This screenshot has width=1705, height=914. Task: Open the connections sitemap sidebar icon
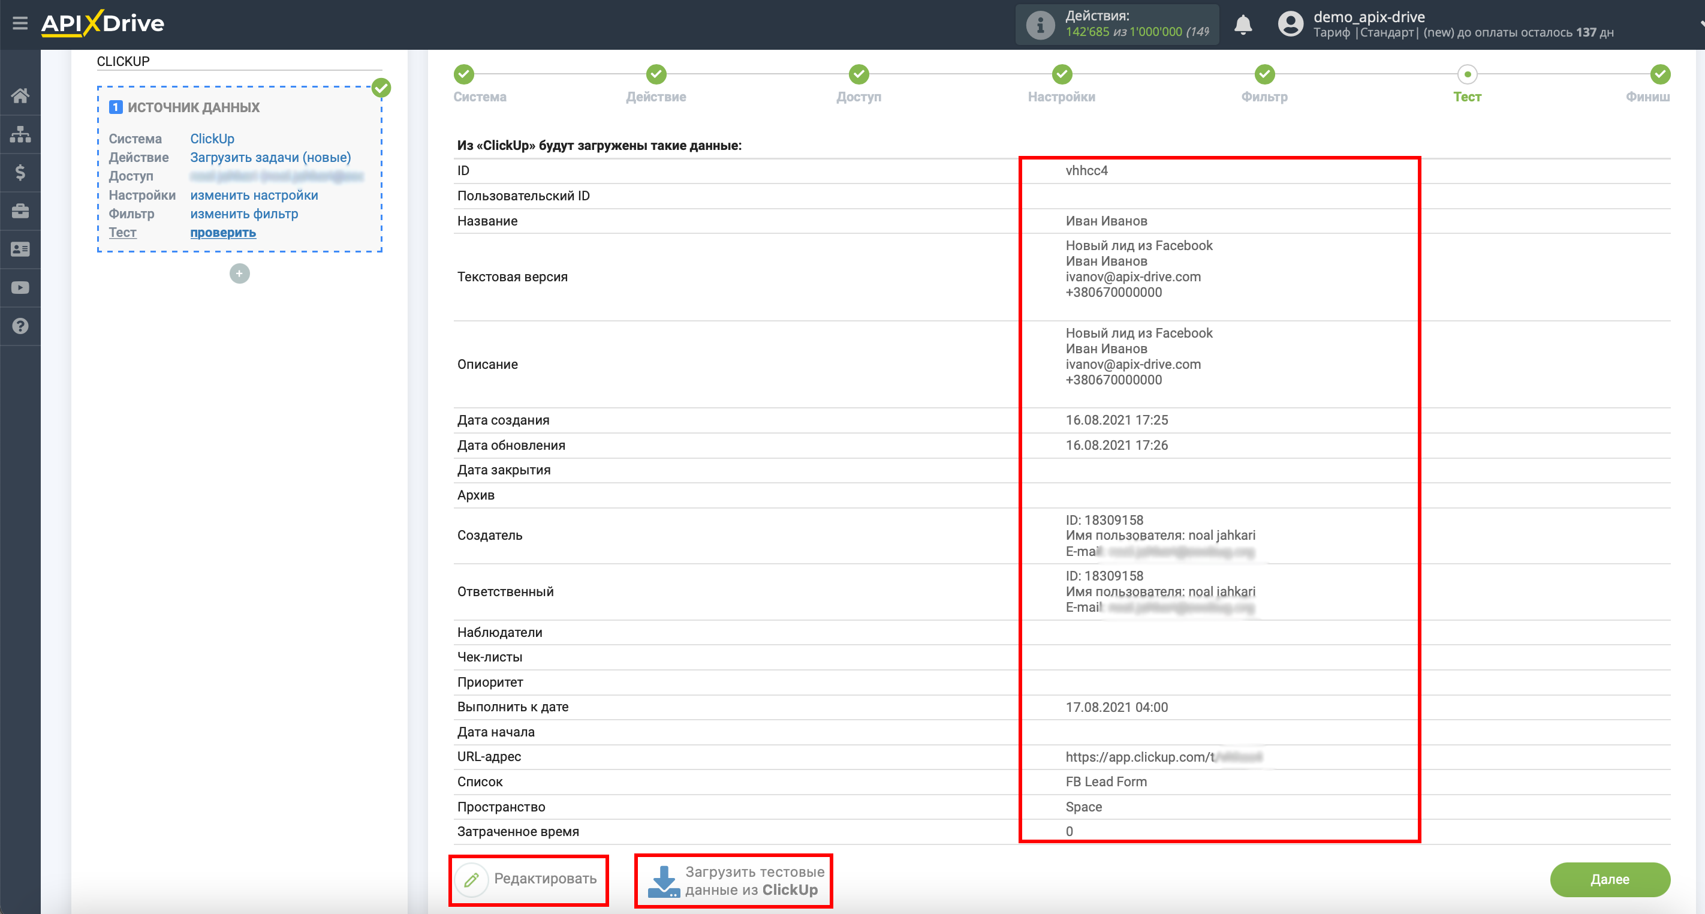tap(20, 134)
